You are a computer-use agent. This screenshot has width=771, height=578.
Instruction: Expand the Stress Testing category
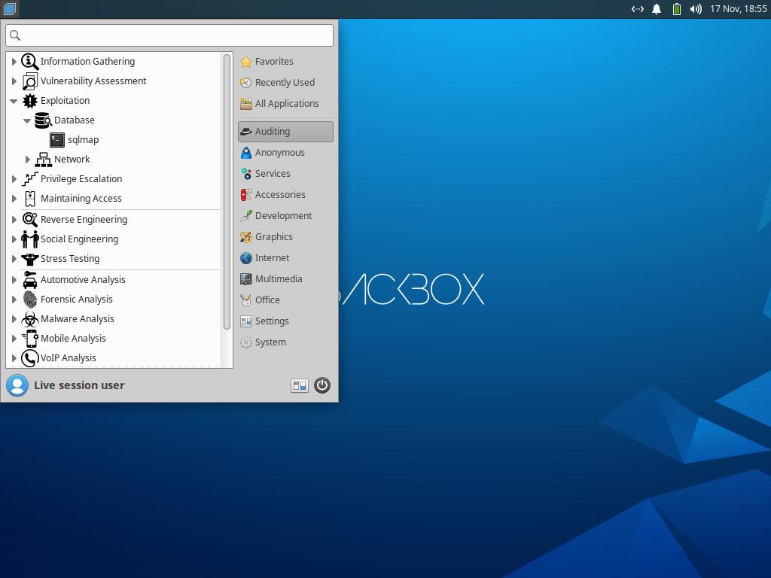click(x=14, y=259)
